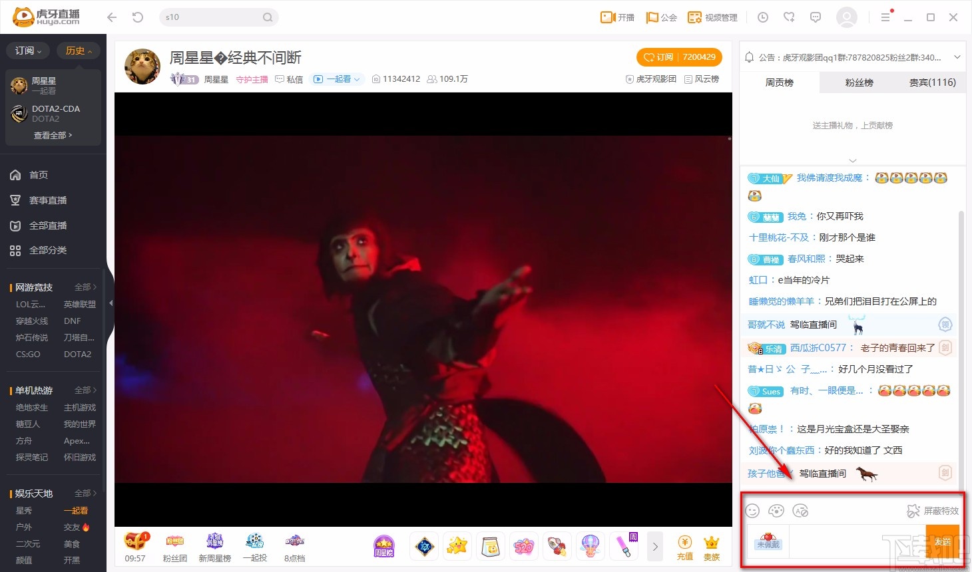The height and width of the screenshot is (572, 972).
Task: Expand 网游竞技 全部 link
Action: point(85,287)
